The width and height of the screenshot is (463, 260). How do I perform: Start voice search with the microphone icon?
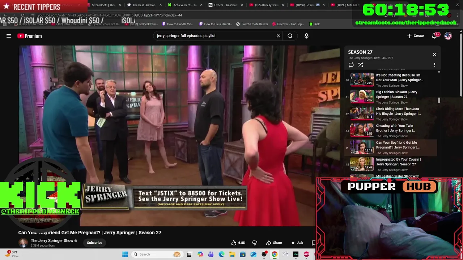click(306, 36)
